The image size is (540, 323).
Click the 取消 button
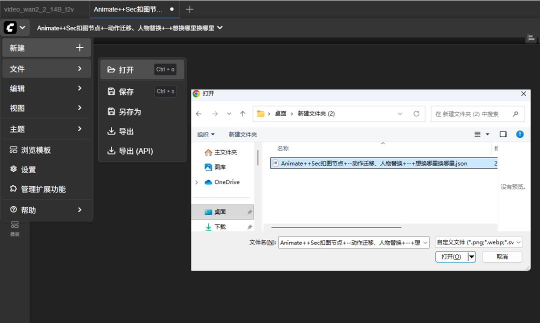502,256
